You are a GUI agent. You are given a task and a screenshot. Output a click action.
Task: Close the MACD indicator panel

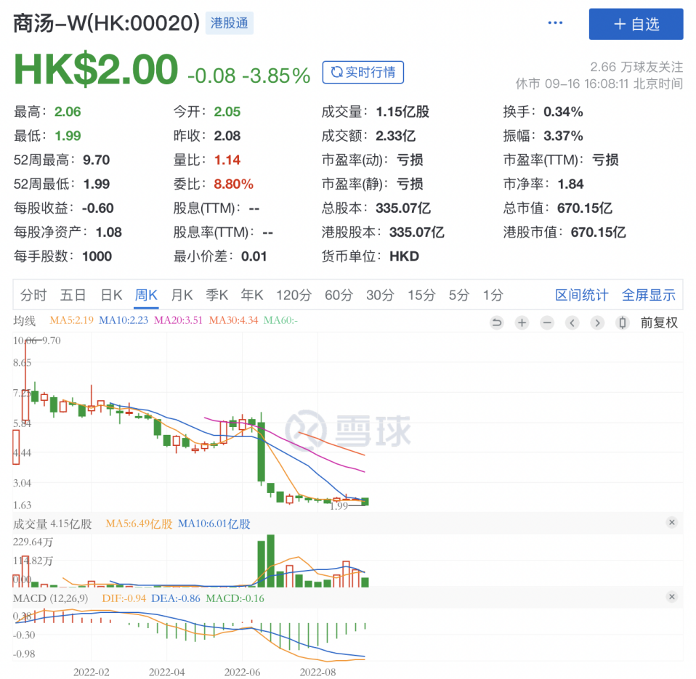click(671, 596)
